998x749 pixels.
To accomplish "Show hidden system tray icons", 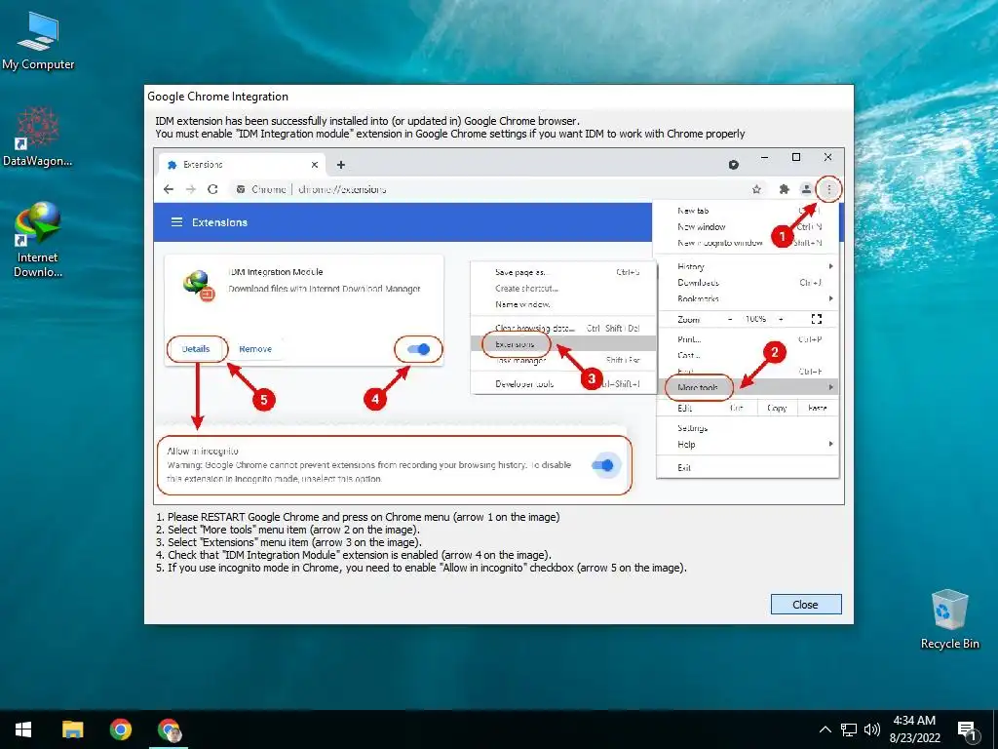I will [825, 729].
